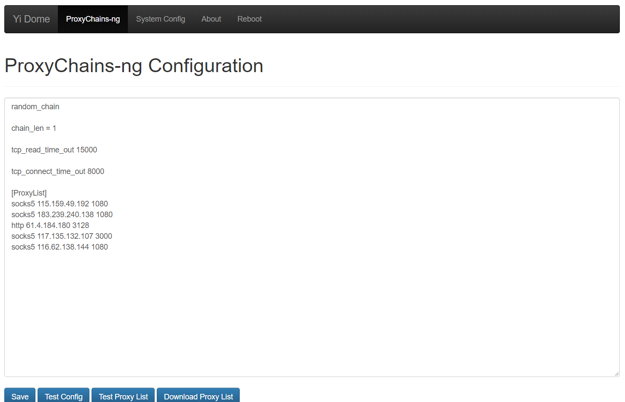625x402 pixels.
Task: Click the Test Proxy List button
Action: click(123, 396)
